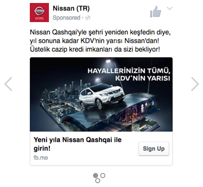Click the HAYALLERİNİZİN TÜMÜ overlay text
The height and width of the screenshot is (187, 203).
point(129,71)
